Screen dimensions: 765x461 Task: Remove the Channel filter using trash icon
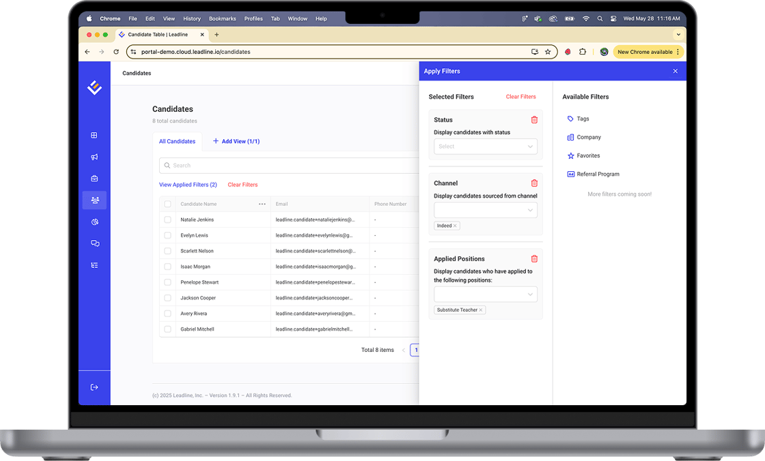(x=534, y=183)
